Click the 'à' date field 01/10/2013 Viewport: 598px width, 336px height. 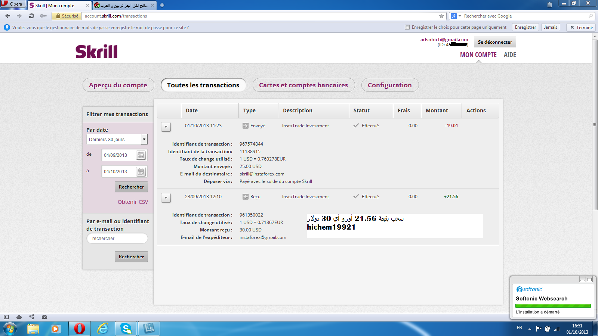118,172
